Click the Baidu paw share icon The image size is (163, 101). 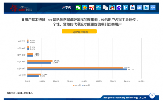(119, 8)
